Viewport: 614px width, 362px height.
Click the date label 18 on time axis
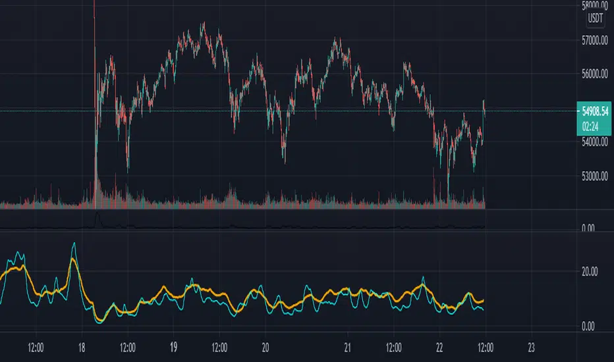(82, 348)
